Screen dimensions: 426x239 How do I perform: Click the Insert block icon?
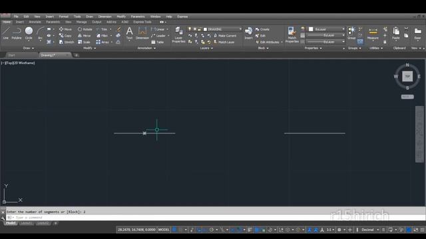click(x=248, y=33)
